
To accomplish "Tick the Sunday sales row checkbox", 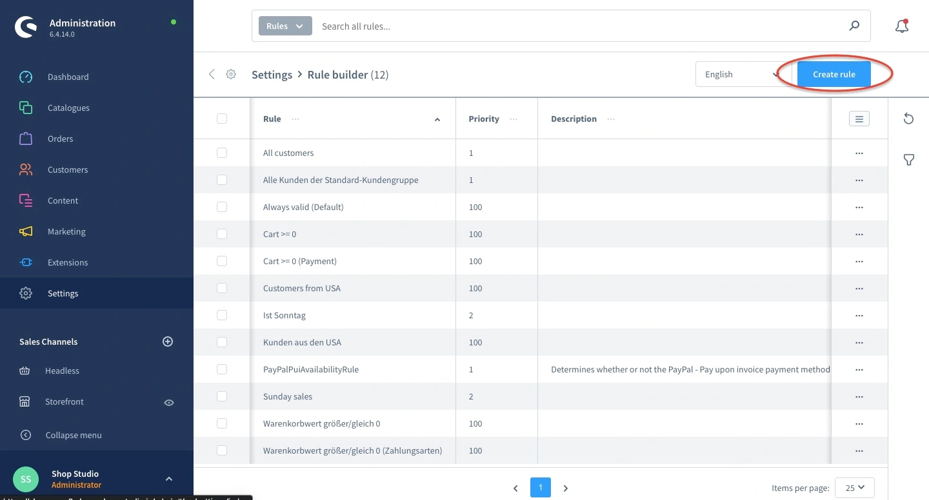I will pyautogui.click(x=222, y=396).
